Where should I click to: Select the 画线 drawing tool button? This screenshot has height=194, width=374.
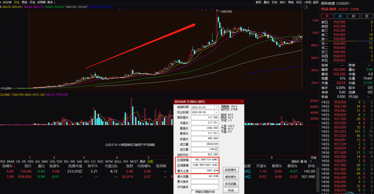[291, 2]
